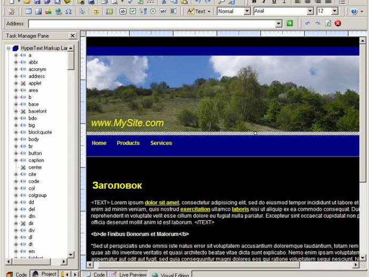Click the Services navigation link
This screenshot has height=277, width=369.
[161, 143]
